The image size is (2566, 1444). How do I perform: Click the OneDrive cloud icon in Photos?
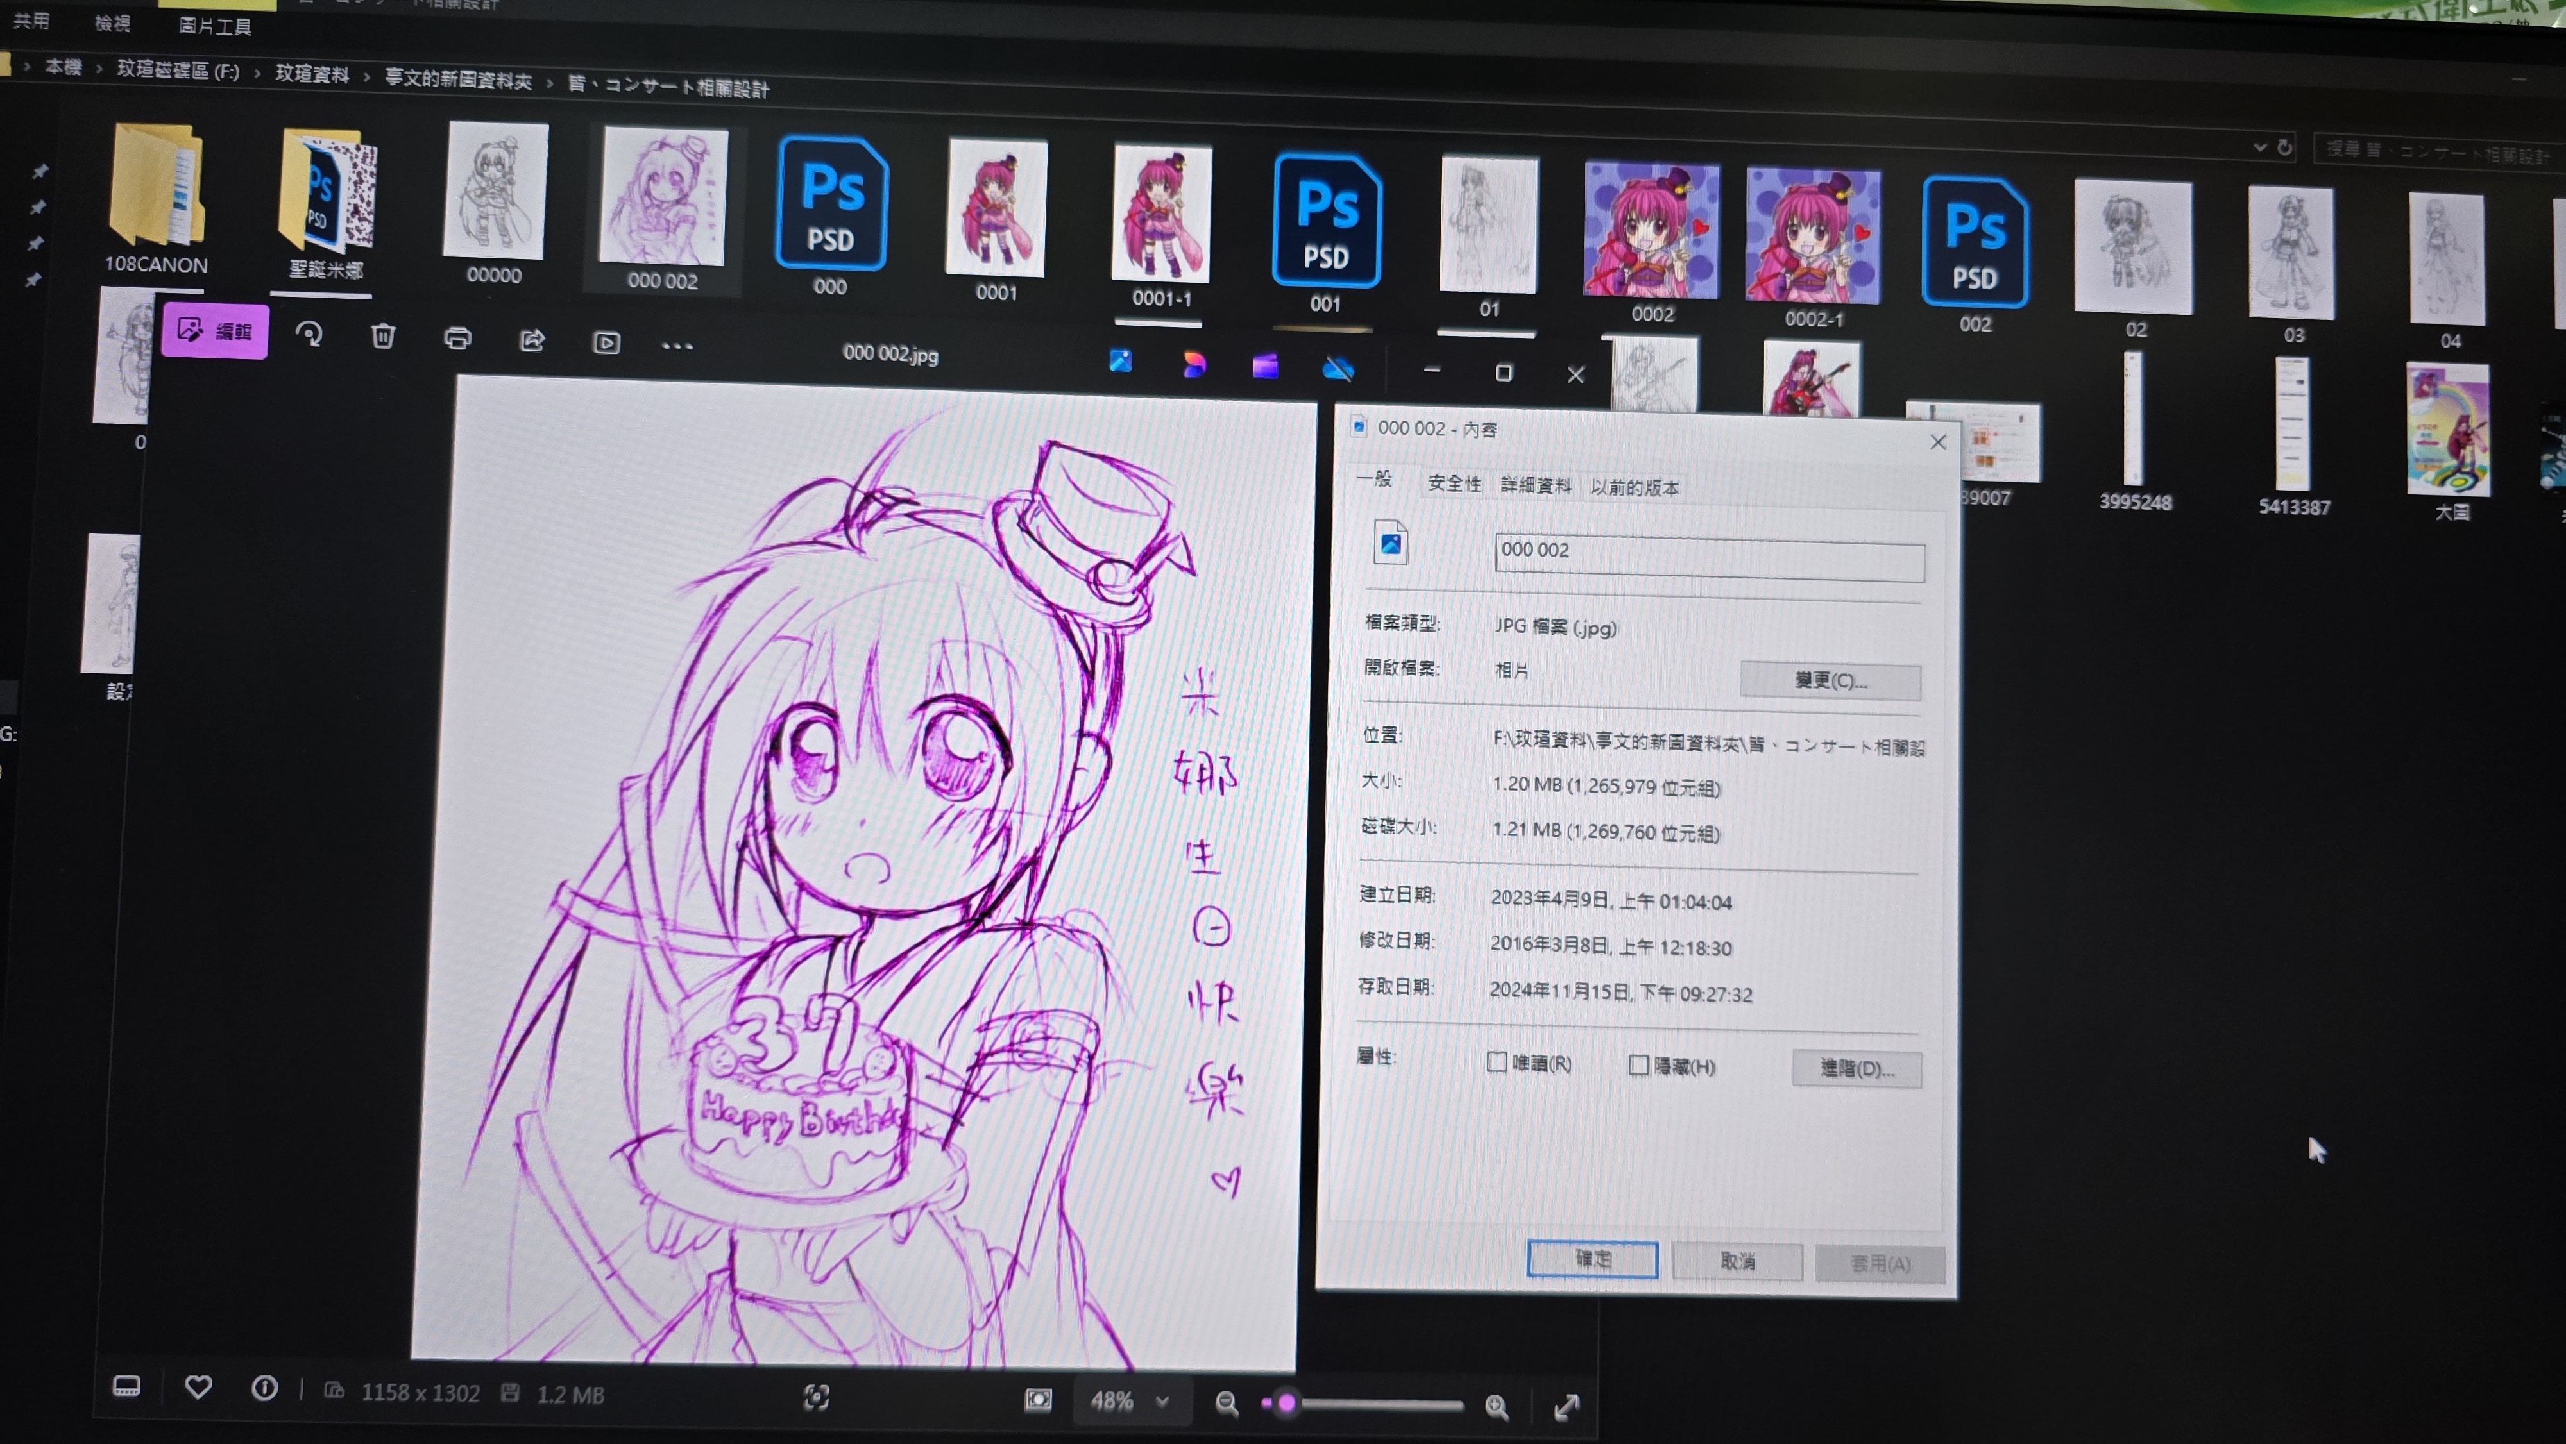point(1338,369)
